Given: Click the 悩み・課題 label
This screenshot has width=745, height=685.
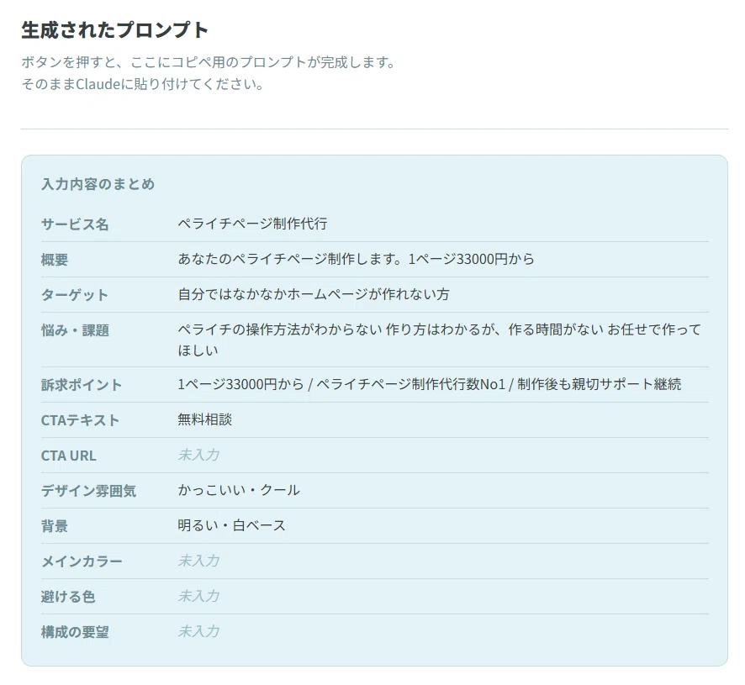Looking at the screenshot, I should (75, 330).
